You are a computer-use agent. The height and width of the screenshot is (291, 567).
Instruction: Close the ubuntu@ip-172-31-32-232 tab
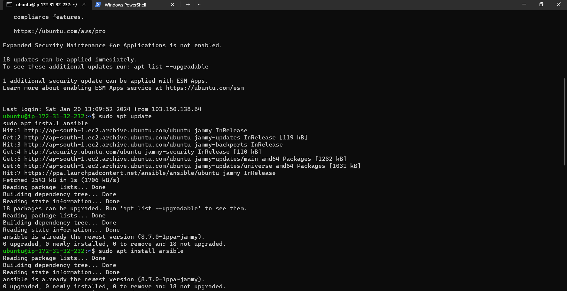click(x=84, y=5)
